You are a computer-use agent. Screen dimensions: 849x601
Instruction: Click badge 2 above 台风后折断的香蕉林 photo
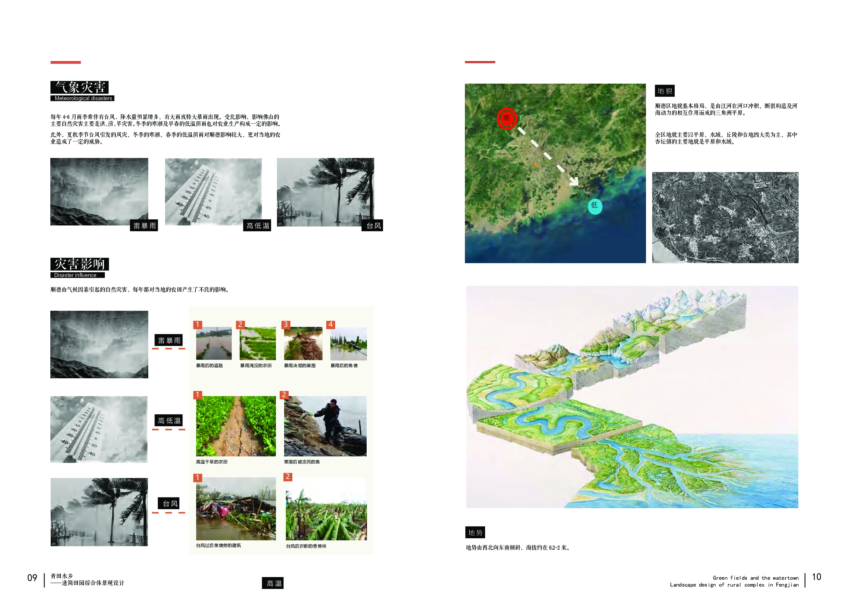pyautogui.click(x=288, y=477)
